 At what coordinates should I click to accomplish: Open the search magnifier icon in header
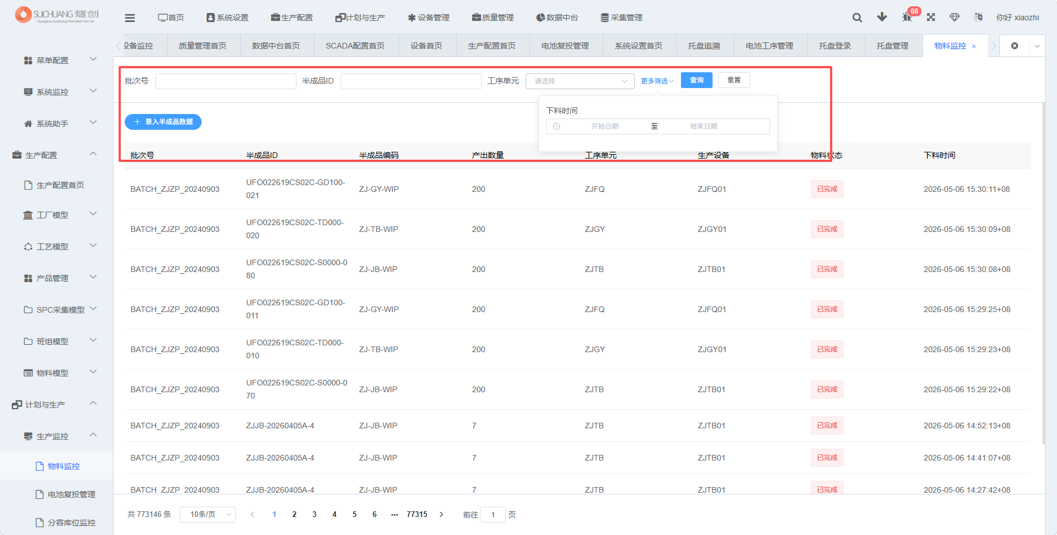point(857,17)
